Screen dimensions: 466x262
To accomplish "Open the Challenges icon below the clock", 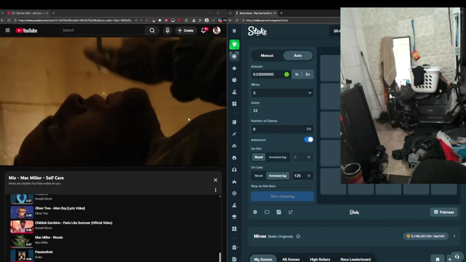I will 234,92.
